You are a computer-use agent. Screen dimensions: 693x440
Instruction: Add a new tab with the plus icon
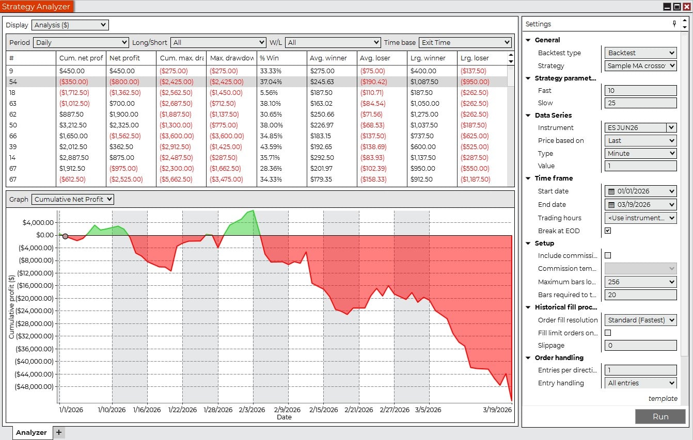coord(58,432)
